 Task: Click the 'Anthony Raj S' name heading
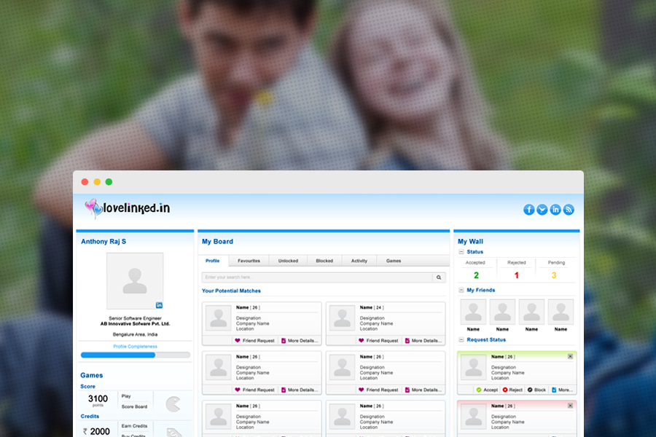coord(104,241)
